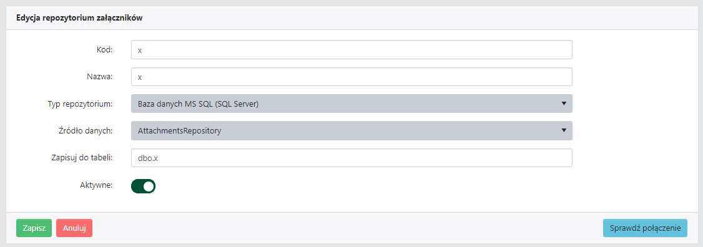
Task: Save the repository with the Zapisz button
Action: click(34, 228)
